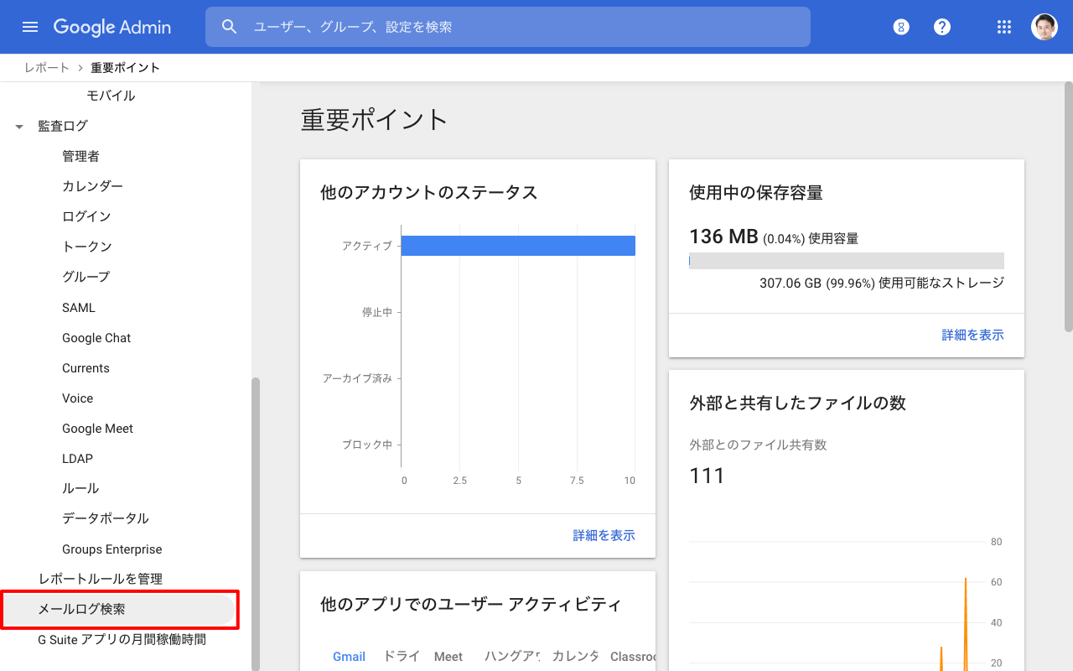Focus the search users, groups, settings field
Screen dimensions: 1073x671
tap(508, 27)
